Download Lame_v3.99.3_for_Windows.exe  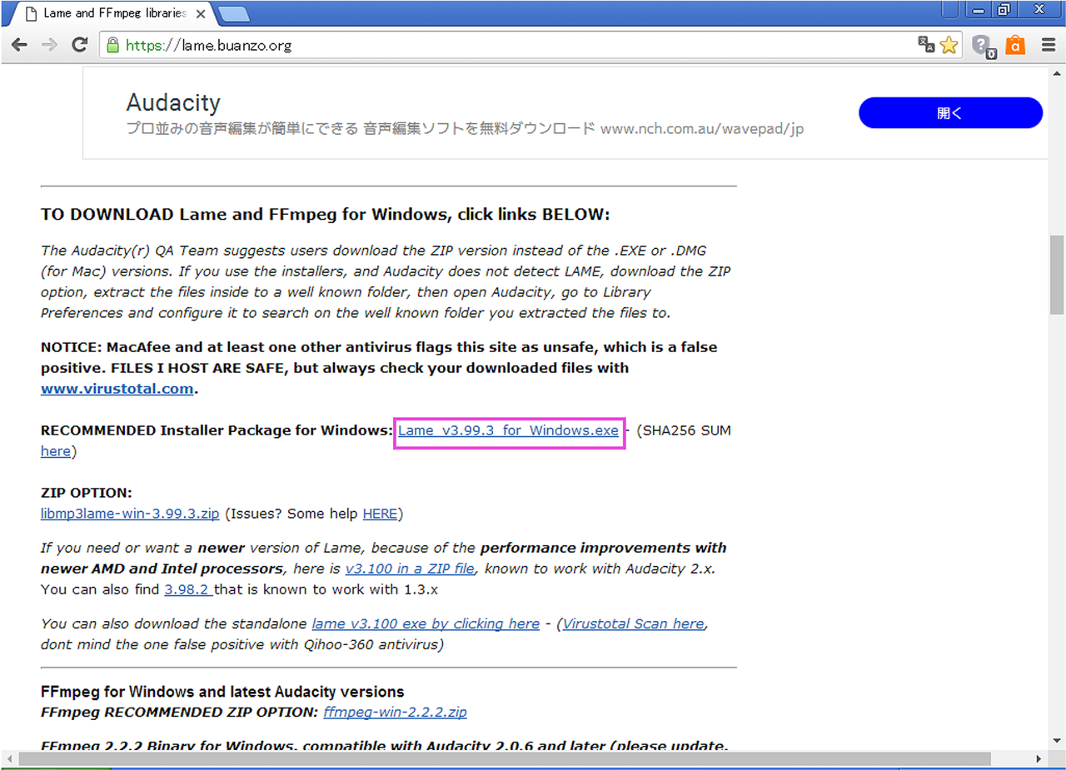pos(508,430)
